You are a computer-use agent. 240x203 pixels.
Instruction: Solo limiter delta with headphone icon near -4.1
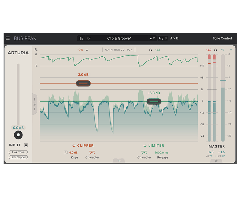click(x=151, y=50)
